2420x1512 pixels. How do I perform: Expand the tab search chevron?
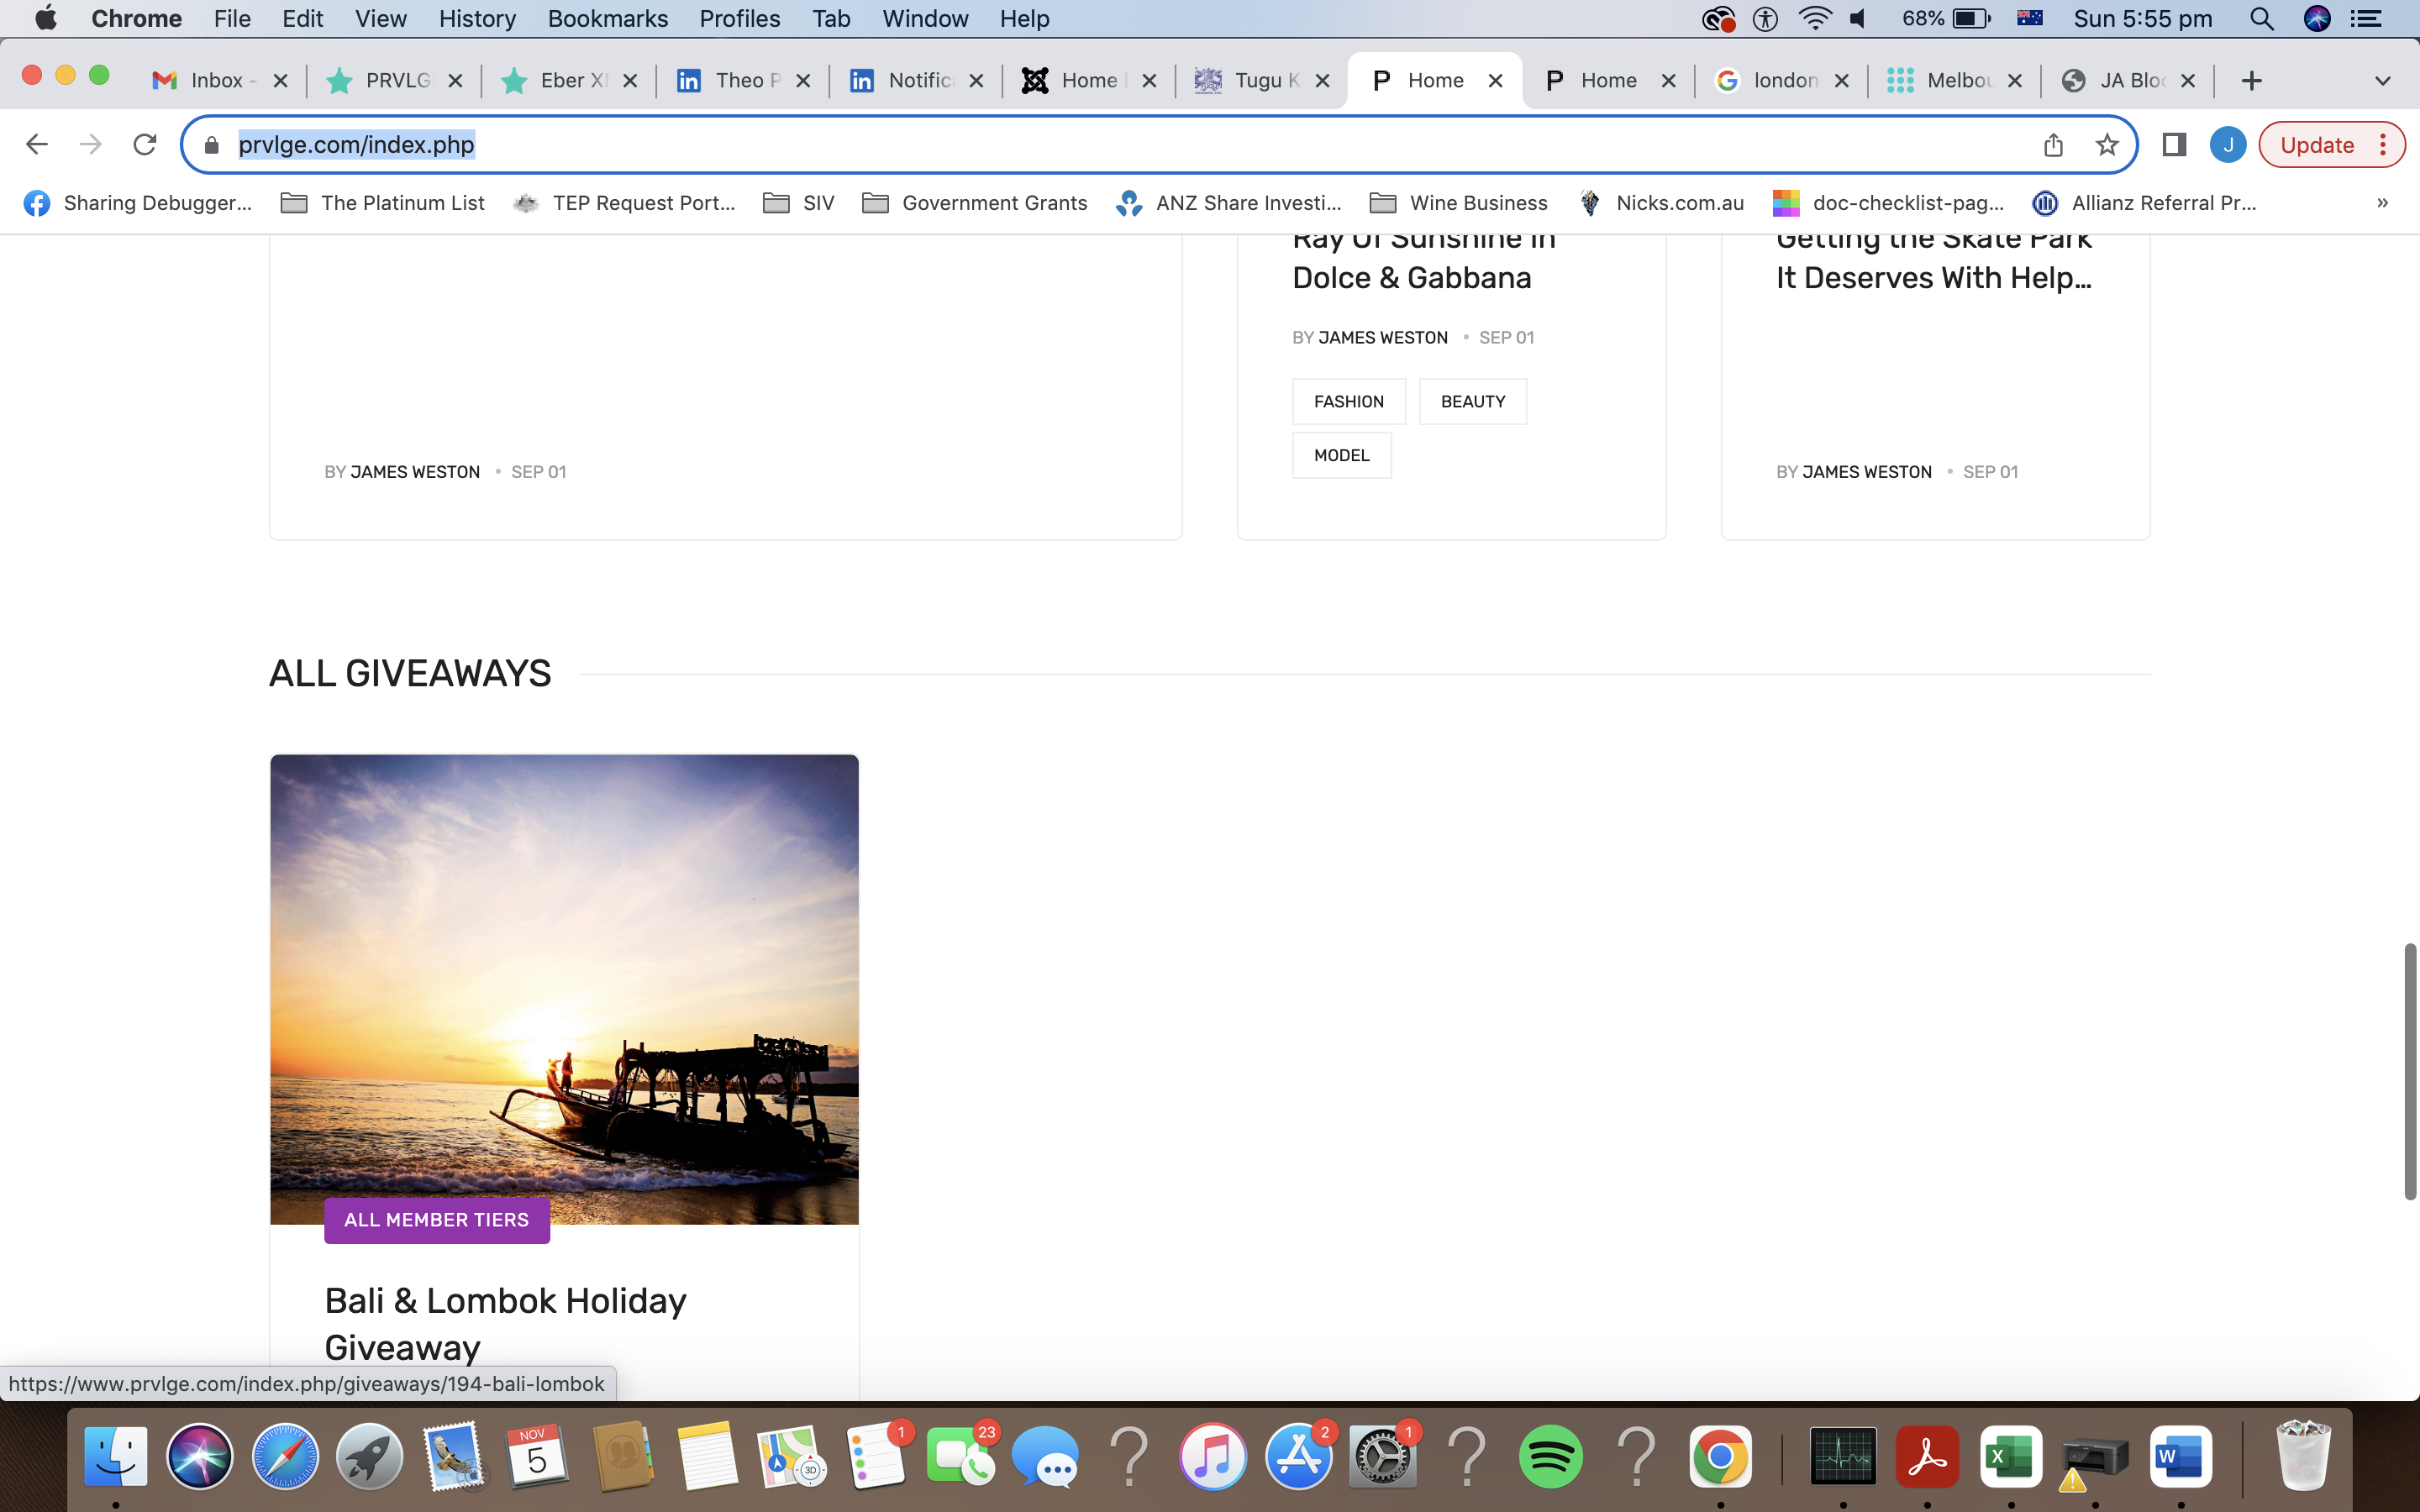click(x=2382, y=81)
